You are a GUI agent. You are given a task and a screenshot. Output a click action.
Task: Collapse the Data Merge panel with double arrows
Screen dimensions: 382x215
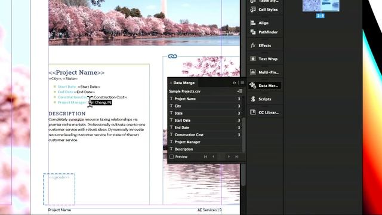[x=234, y=83]
